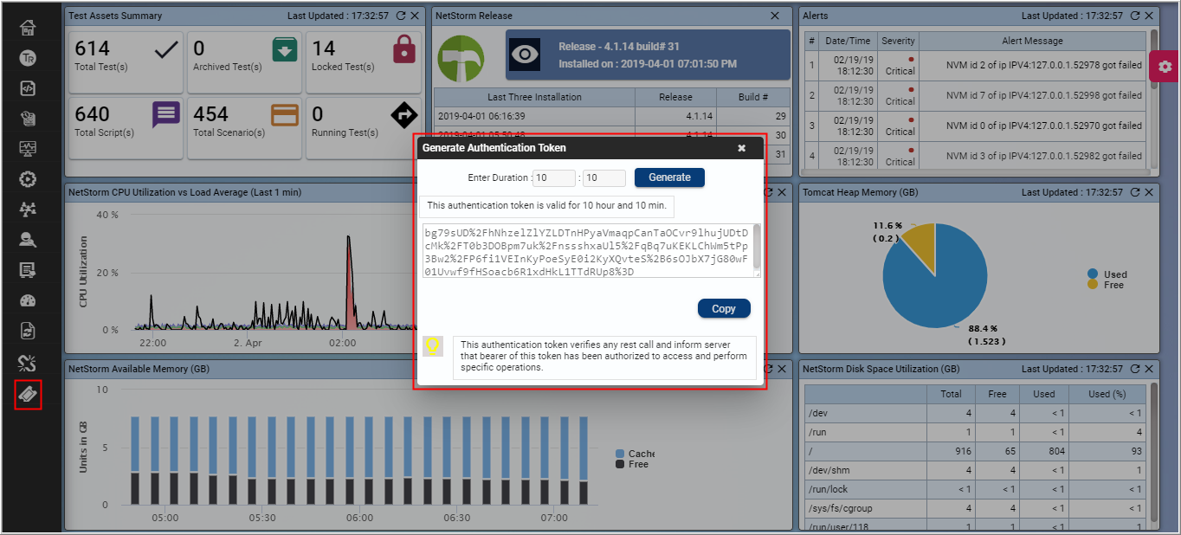The width and height of the screenshot is (1181, 535).
Task: Click the user search sidebar icon
Action: (x=28, y=241)
